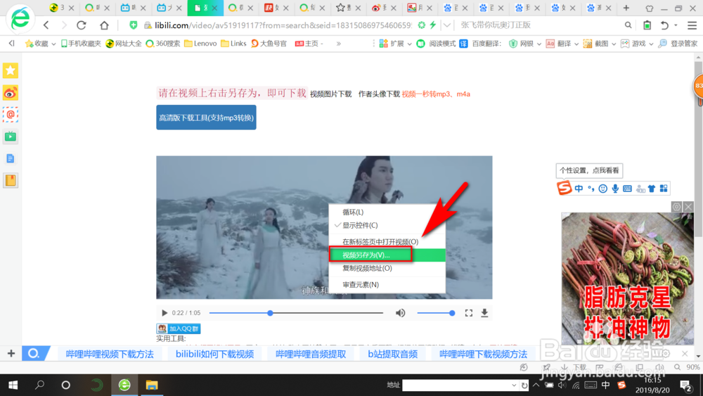Expand the bookmarks overflow chevron
The width and height of the screenshot is (703, 396).
[339, 44]
